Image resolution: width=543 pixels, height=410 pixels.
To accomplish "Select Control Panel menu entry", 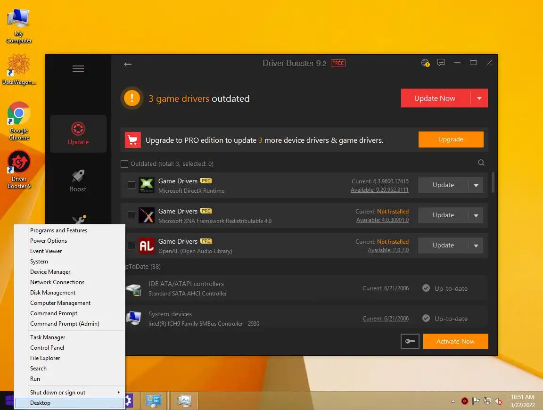I will (69, 348).
